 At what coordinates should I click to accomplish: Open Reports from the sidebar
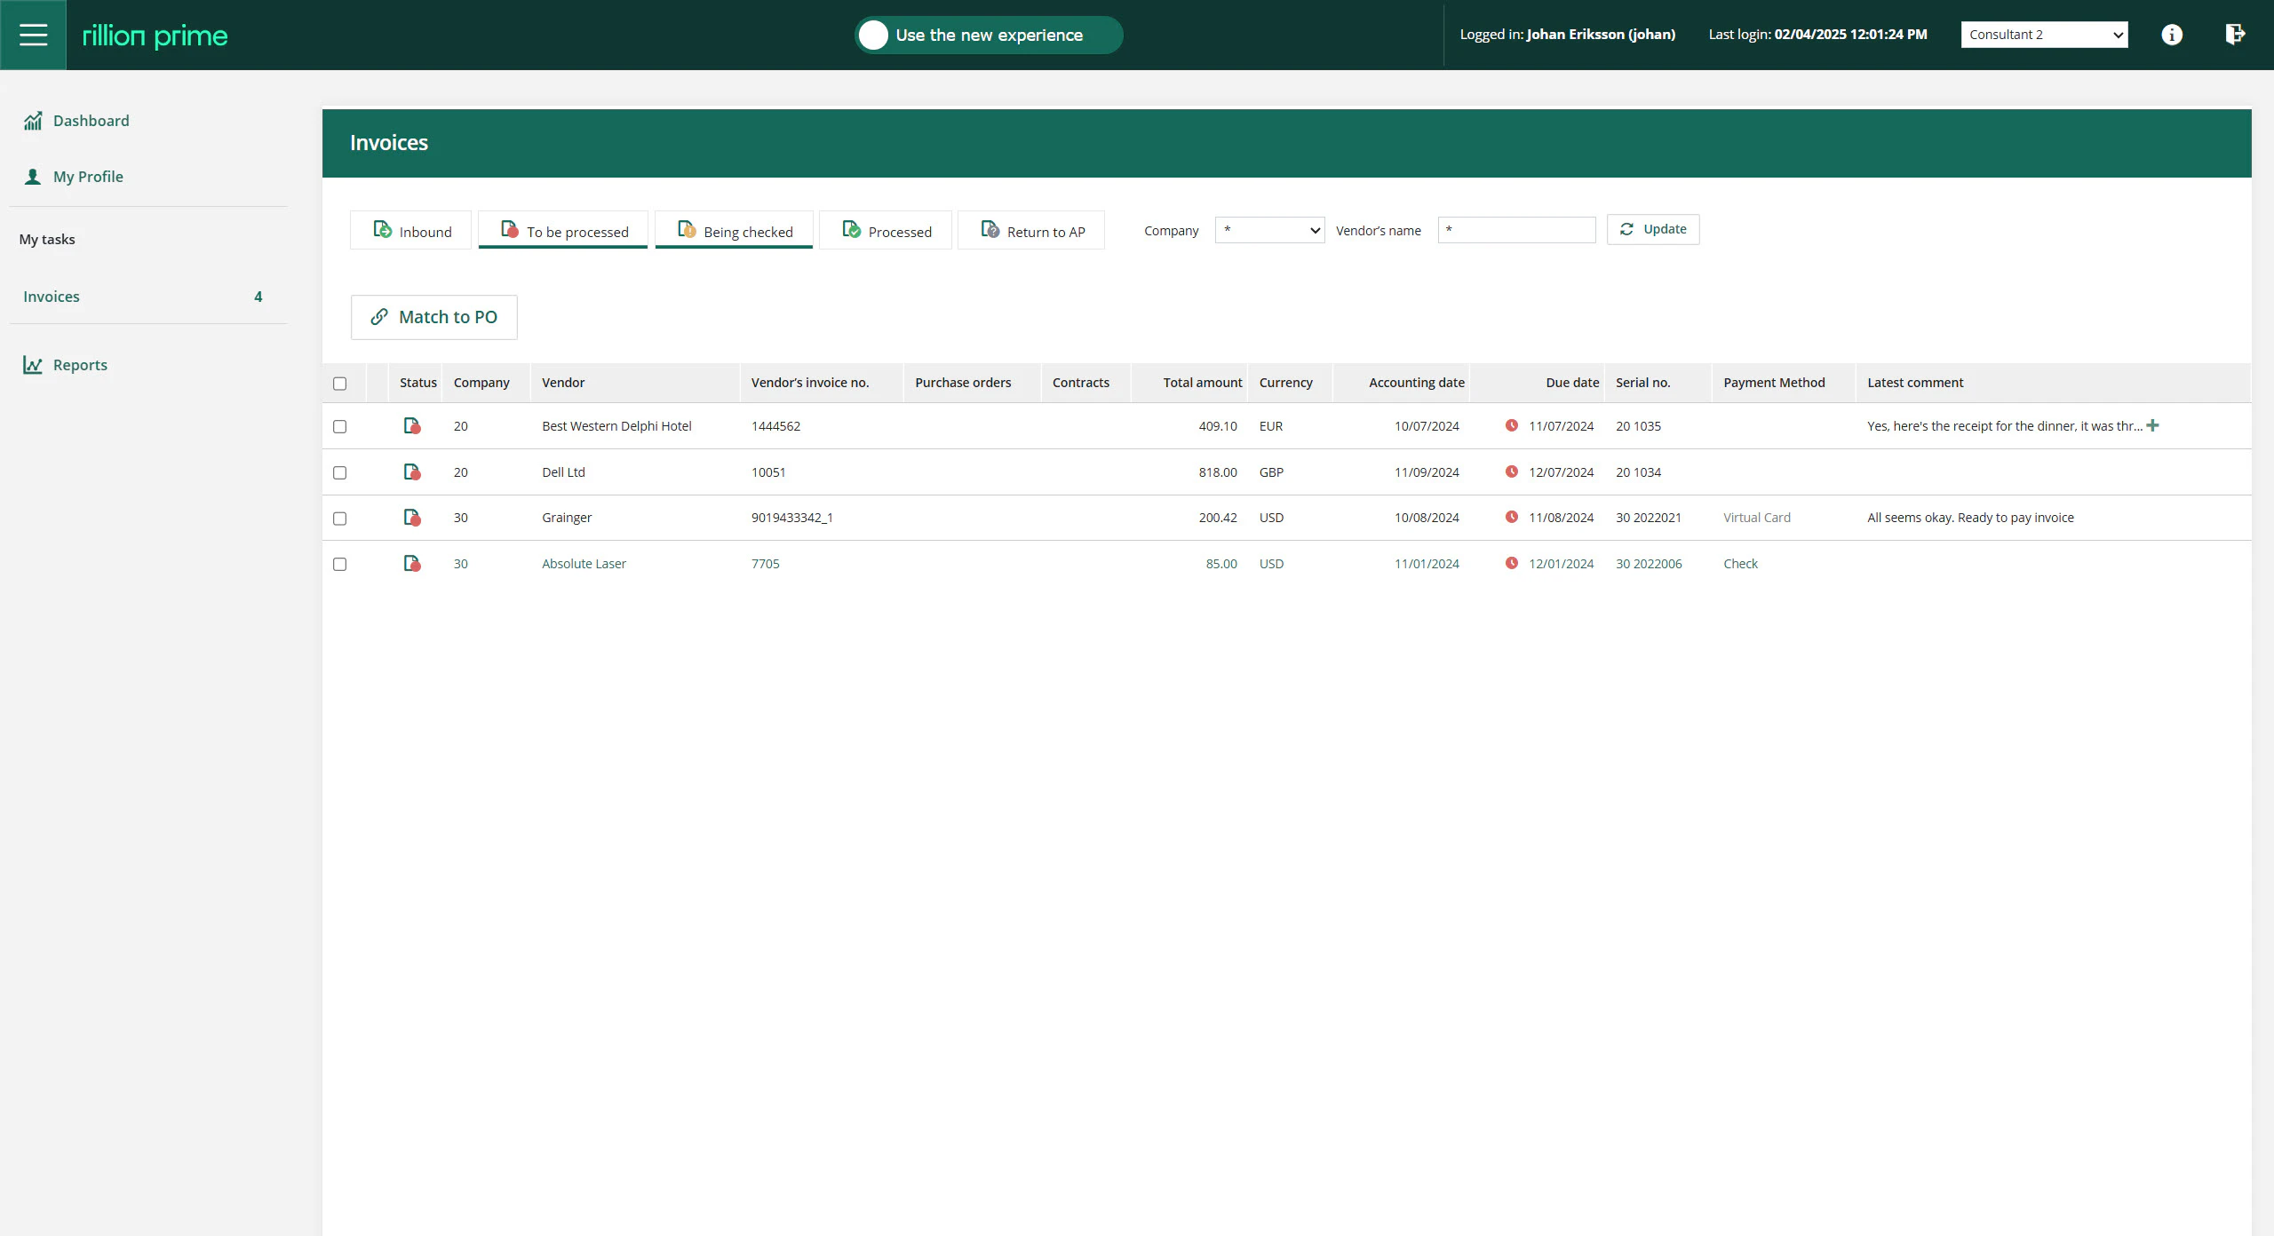78,364
